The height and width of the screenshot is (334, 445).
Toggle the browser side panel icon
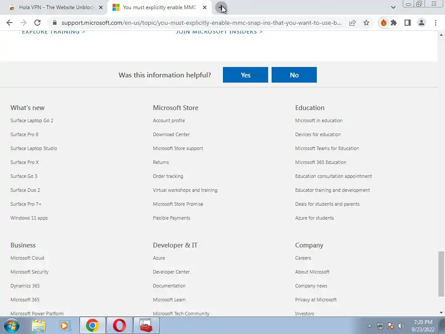[408, 23]
